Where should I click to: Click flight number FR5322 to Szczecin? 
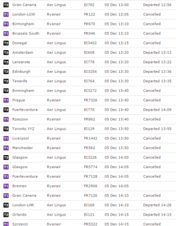click(x=91, y=224)
